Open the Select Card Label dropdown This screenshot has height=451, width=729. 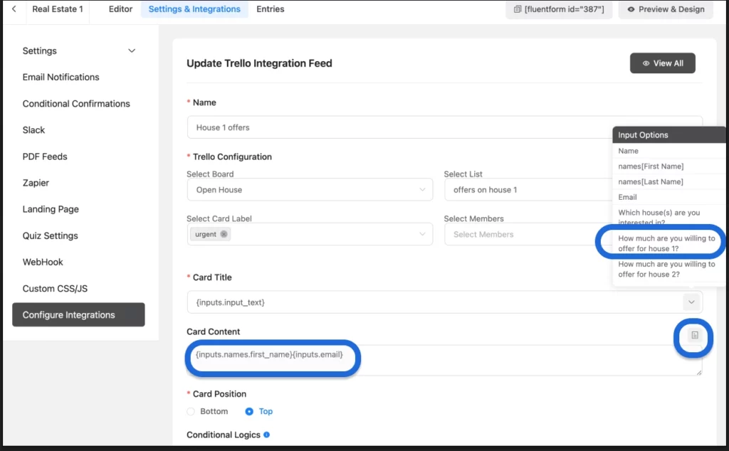coord(310,234)
